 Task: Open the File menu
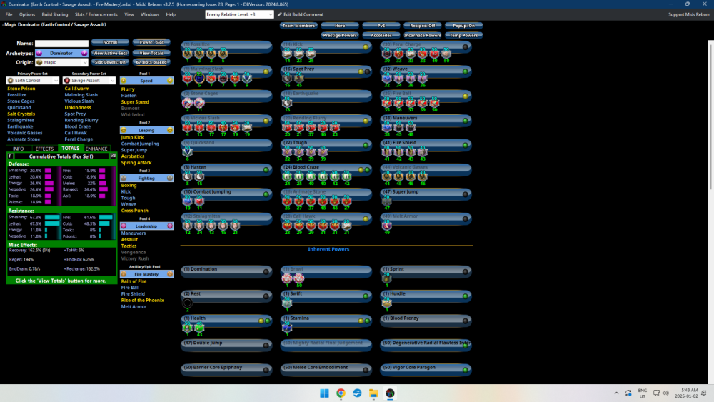click(x=9, y=14)
